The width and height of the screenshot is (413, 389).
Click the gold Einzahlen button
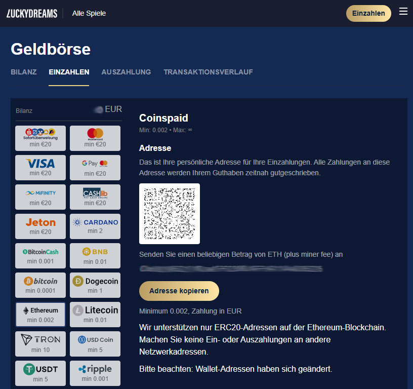(x=368, y=13)
